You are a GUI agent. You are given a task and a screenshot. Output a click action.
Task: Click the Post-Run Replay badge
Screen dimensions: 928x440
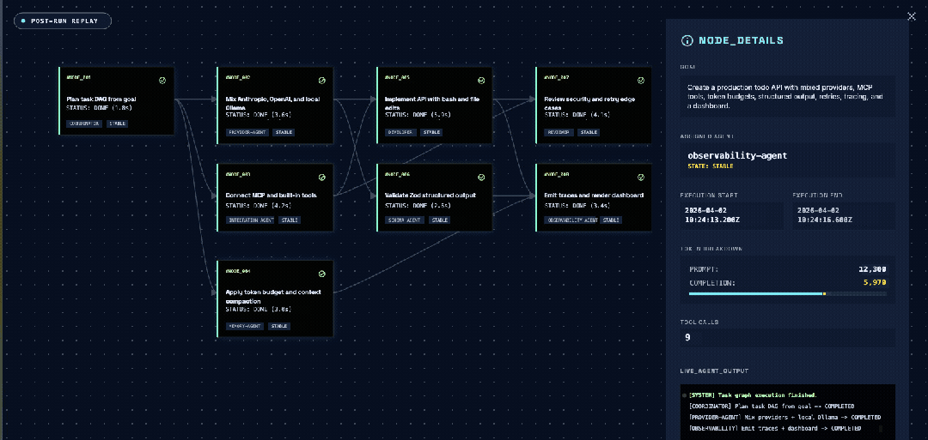(x=63, y=21)
